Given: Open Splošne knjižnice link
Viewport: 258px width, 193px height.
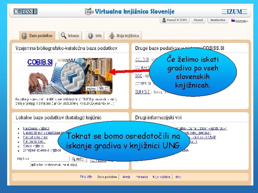Looking at the screenshot, I should [34, 141].
